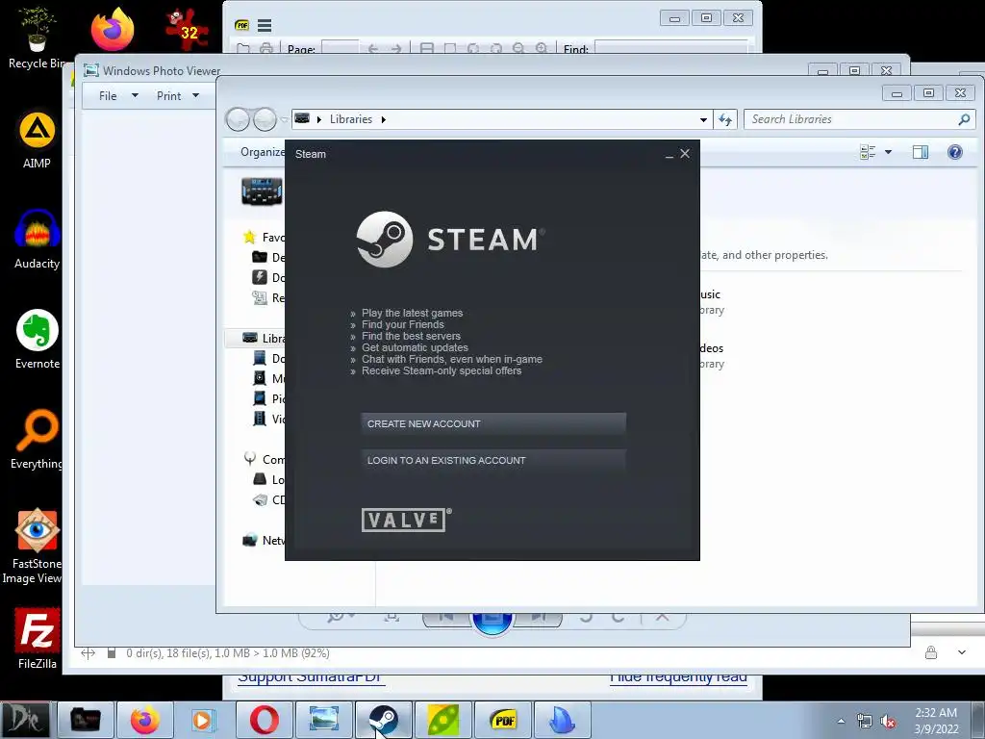Screen dimensions: 985x739
Task: Open the view options dropdown arrow in explorer
Action: coord(888,152)
